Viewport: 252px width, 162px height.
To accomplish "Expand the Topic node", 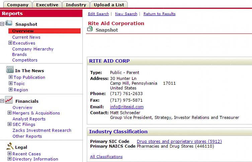I will click(x=10, y=83).
